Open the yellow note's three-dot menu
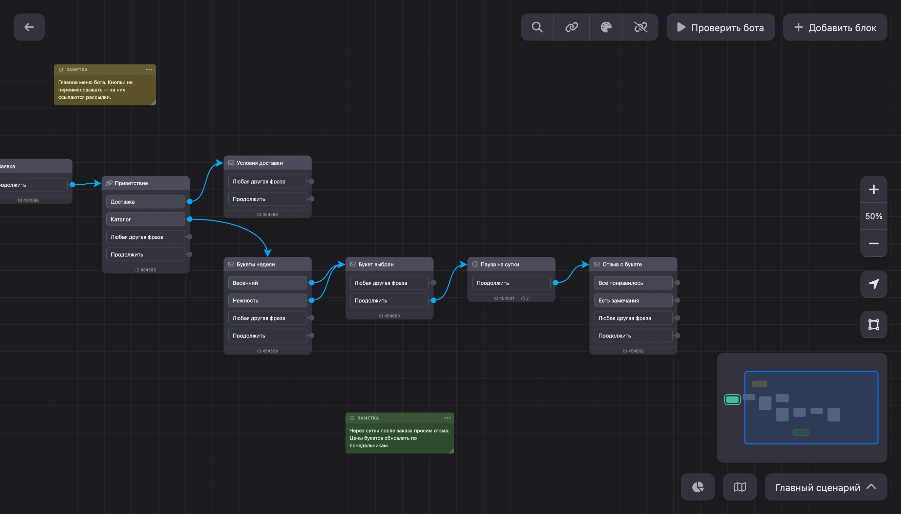The width and height of the screenshot is (901, 514). [x=149, y=70]
